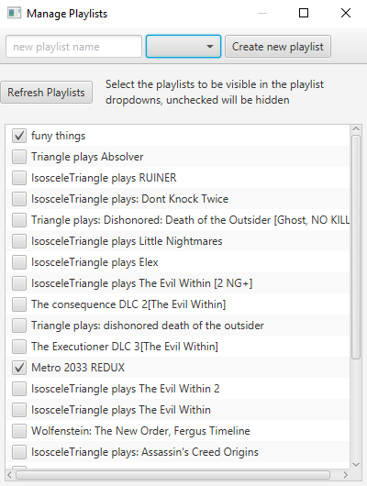
Task: Tick IsosceleTriangle plays Little Nightmares
Action: (x=19, y=241)
